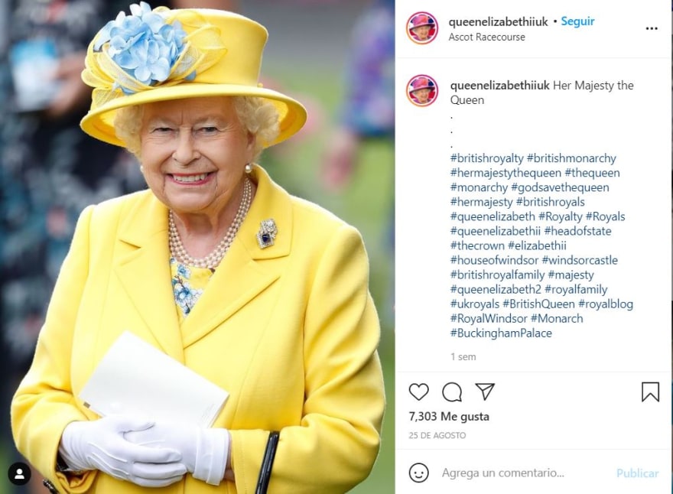Like the post with the heart icon
The image size is (673, 494).
(x=418, y=392)
